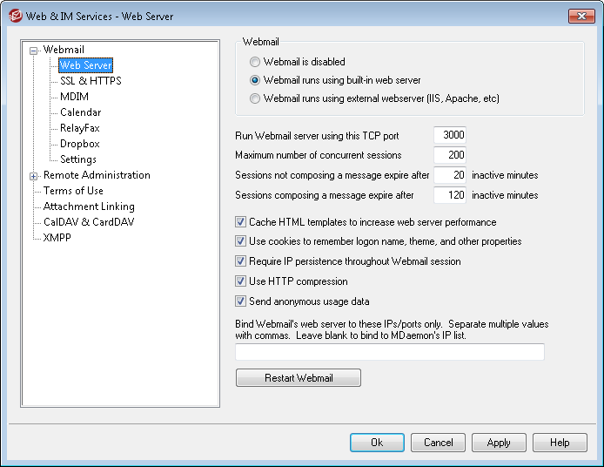Open the MDIM settings page

click(74, 97)
